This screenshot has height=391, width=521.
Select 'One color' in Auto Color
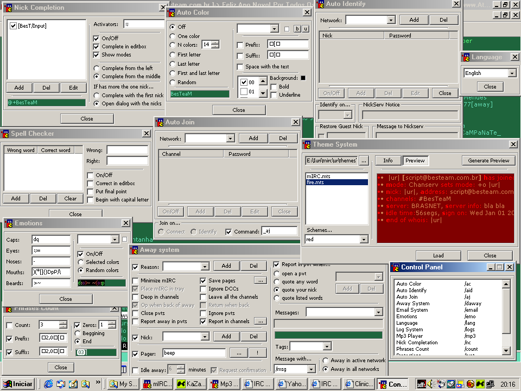click(173, 36)
